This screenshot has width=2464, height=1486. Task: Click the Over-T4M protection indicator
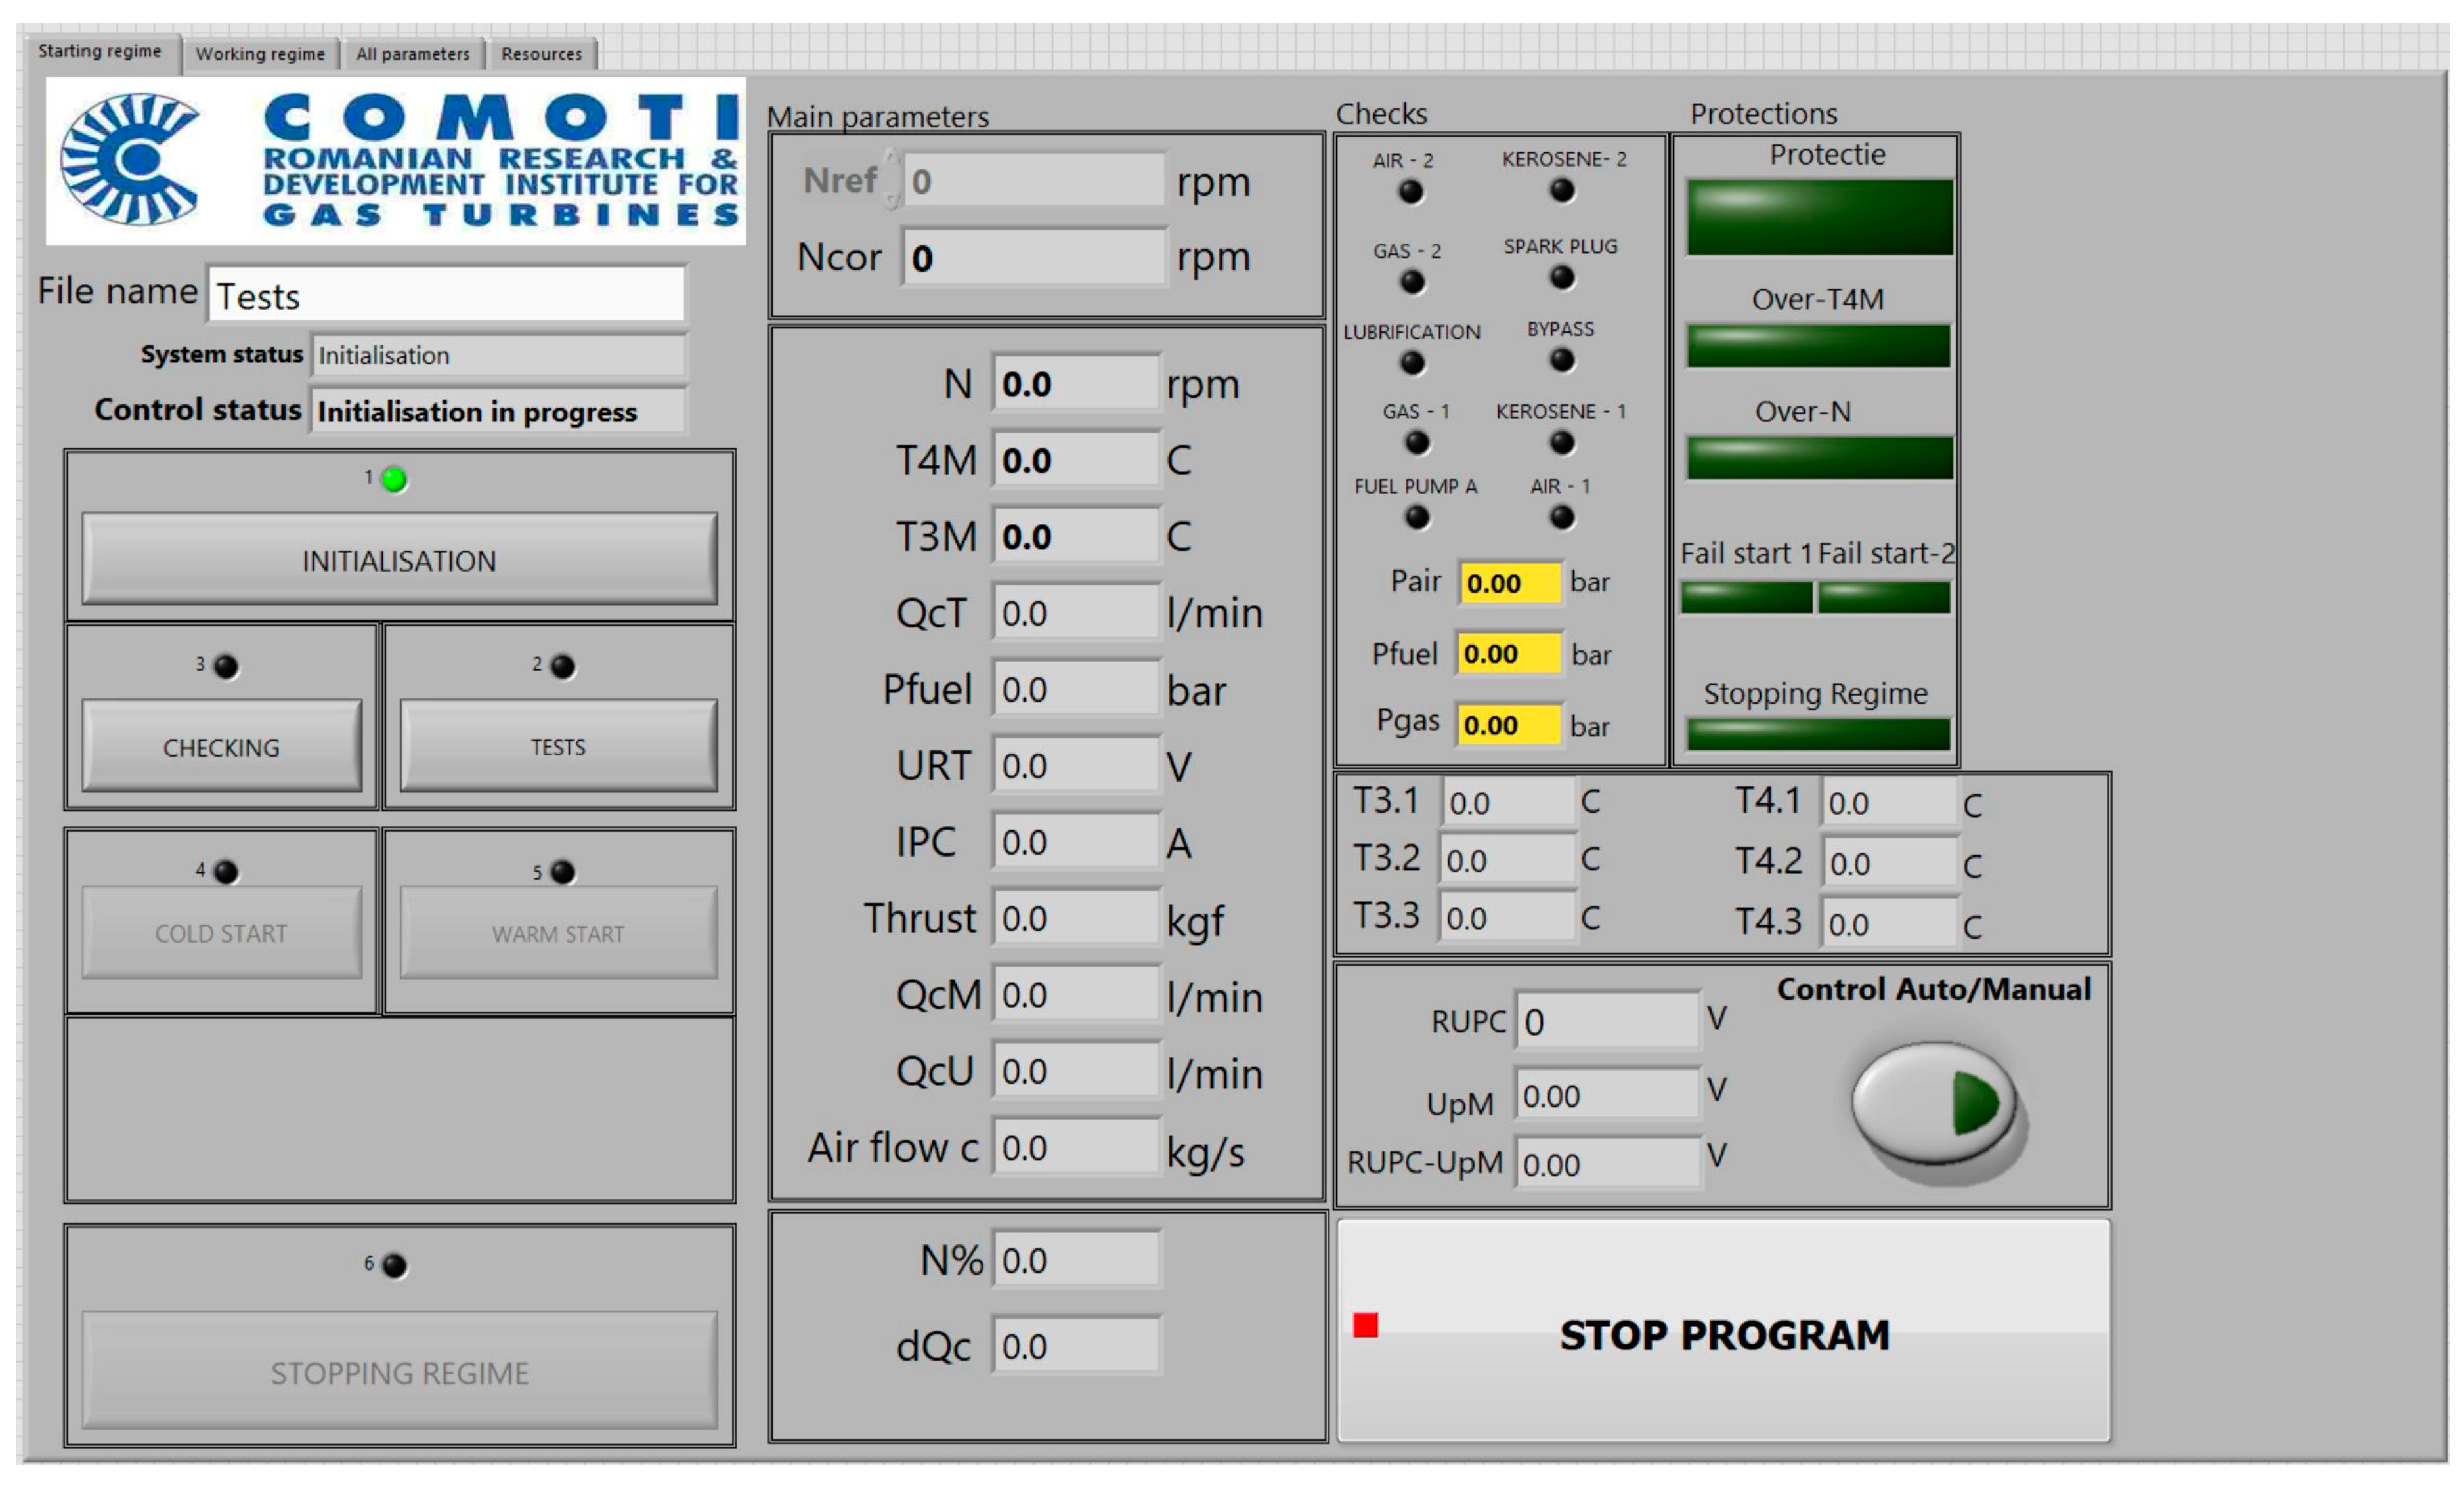pyautogui.click(x=1818, y=345)
